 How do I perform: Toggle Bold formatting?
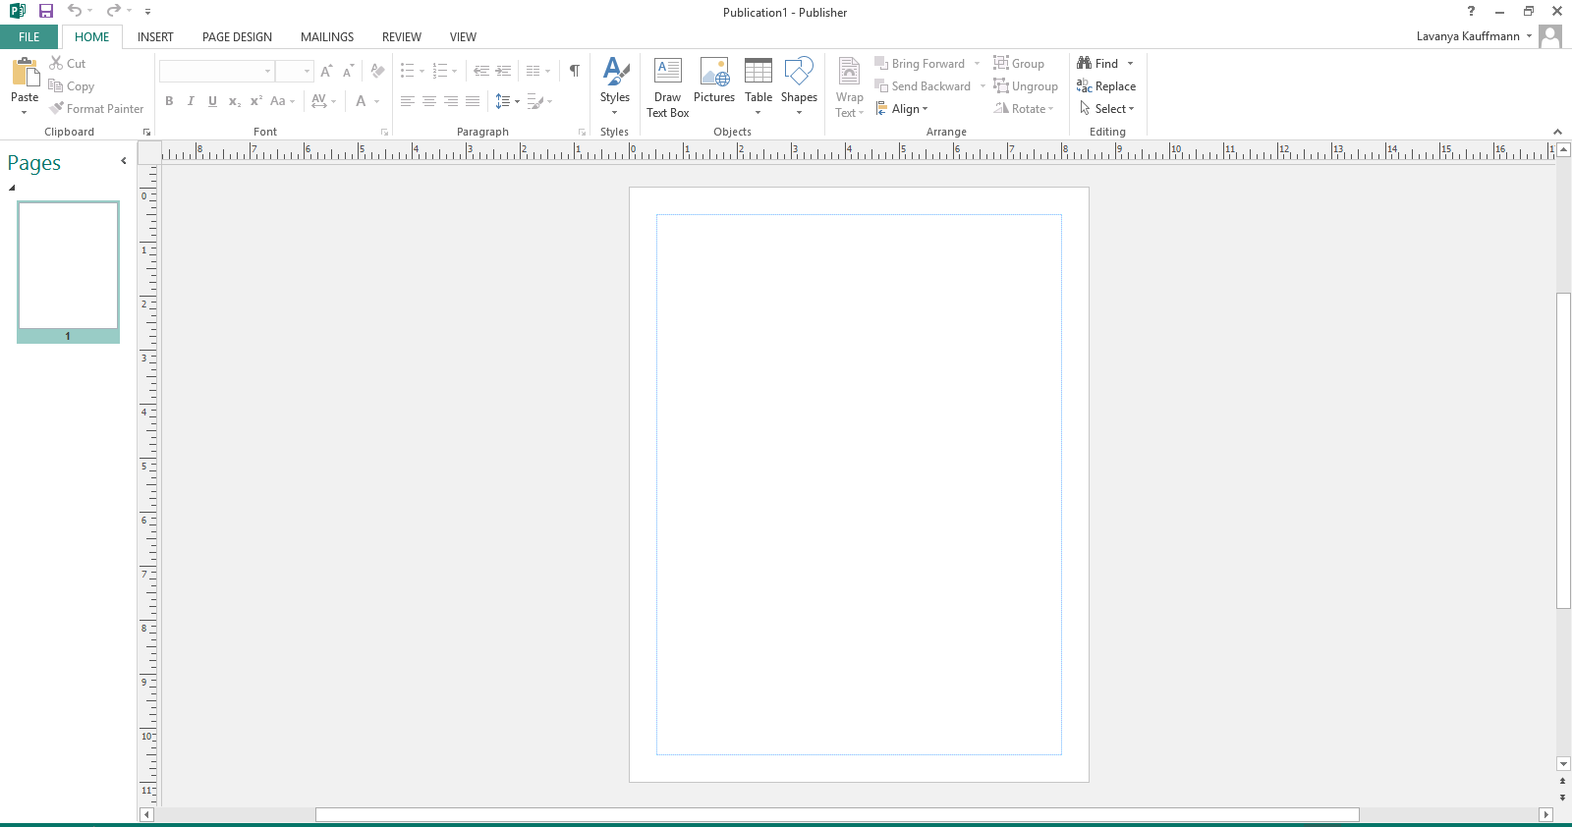click(x=169, y=101)
